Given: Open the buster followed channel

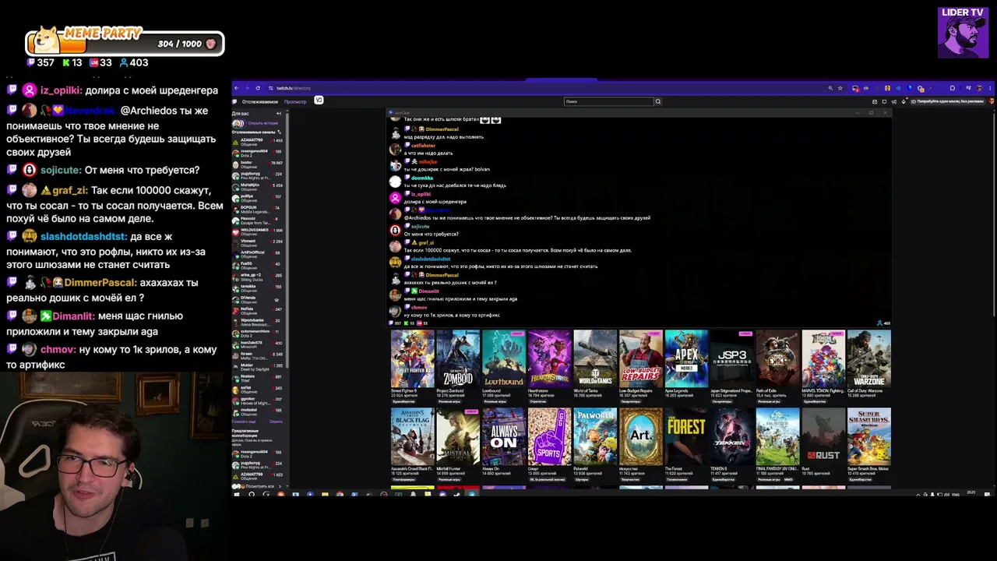Looking at the screenshot, I should coord(257,164).
